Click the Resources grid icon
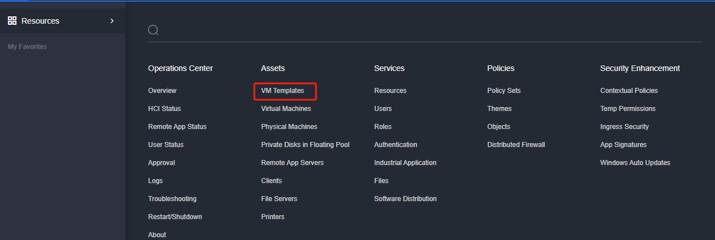 (x=12, y=21)
